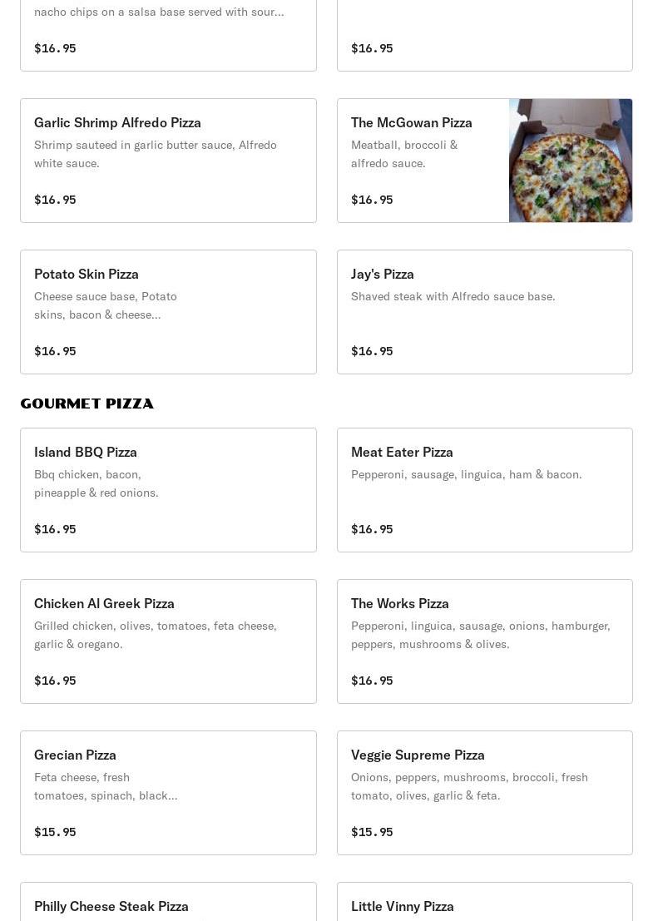Open the Potato Skin Pizza card
The height and width of the screenshot is (921, 653).
coord(168,312)
